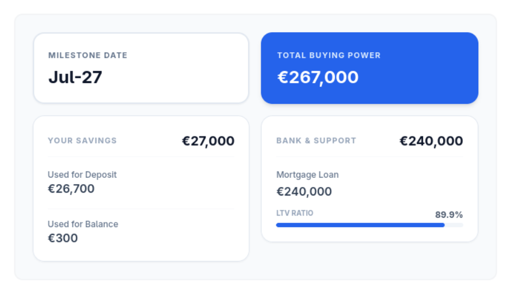The image size is (511, 297).
Task: Select the €26,700 deposit amount
Action: click(71, 189)
